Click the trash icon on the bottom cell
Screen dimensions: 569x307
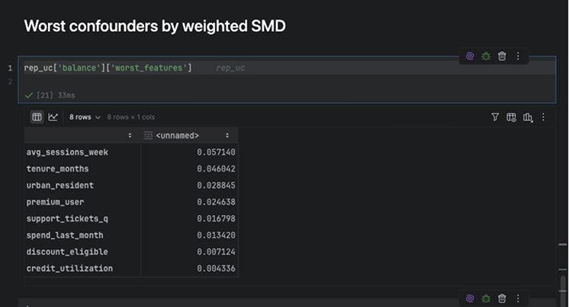[x=502, y=299]
